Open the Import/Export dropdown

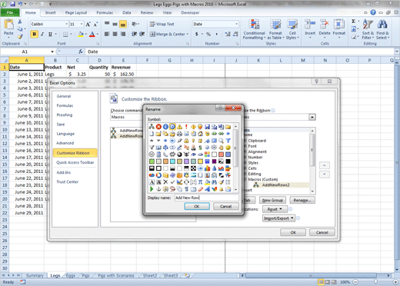coord(278,218)
